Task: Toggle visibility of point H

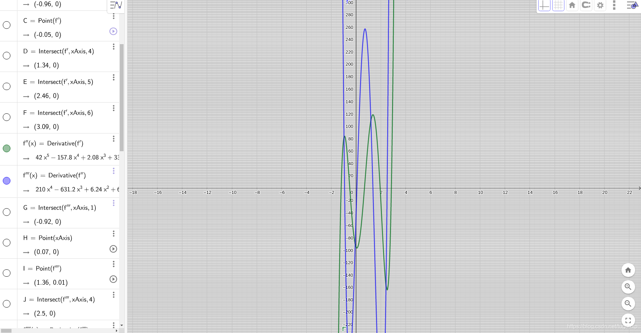Action: tap(7, 243)
